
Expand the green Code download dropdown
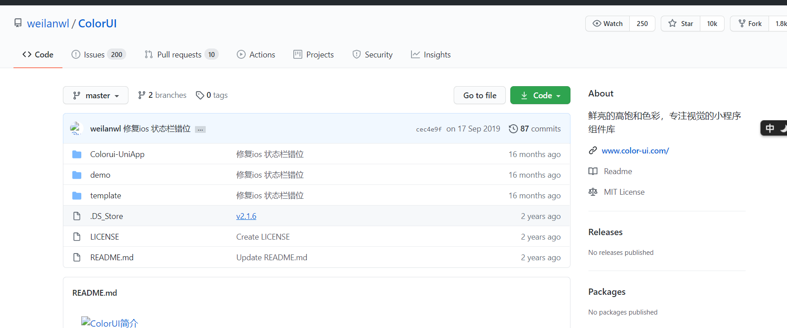point(540,95)
